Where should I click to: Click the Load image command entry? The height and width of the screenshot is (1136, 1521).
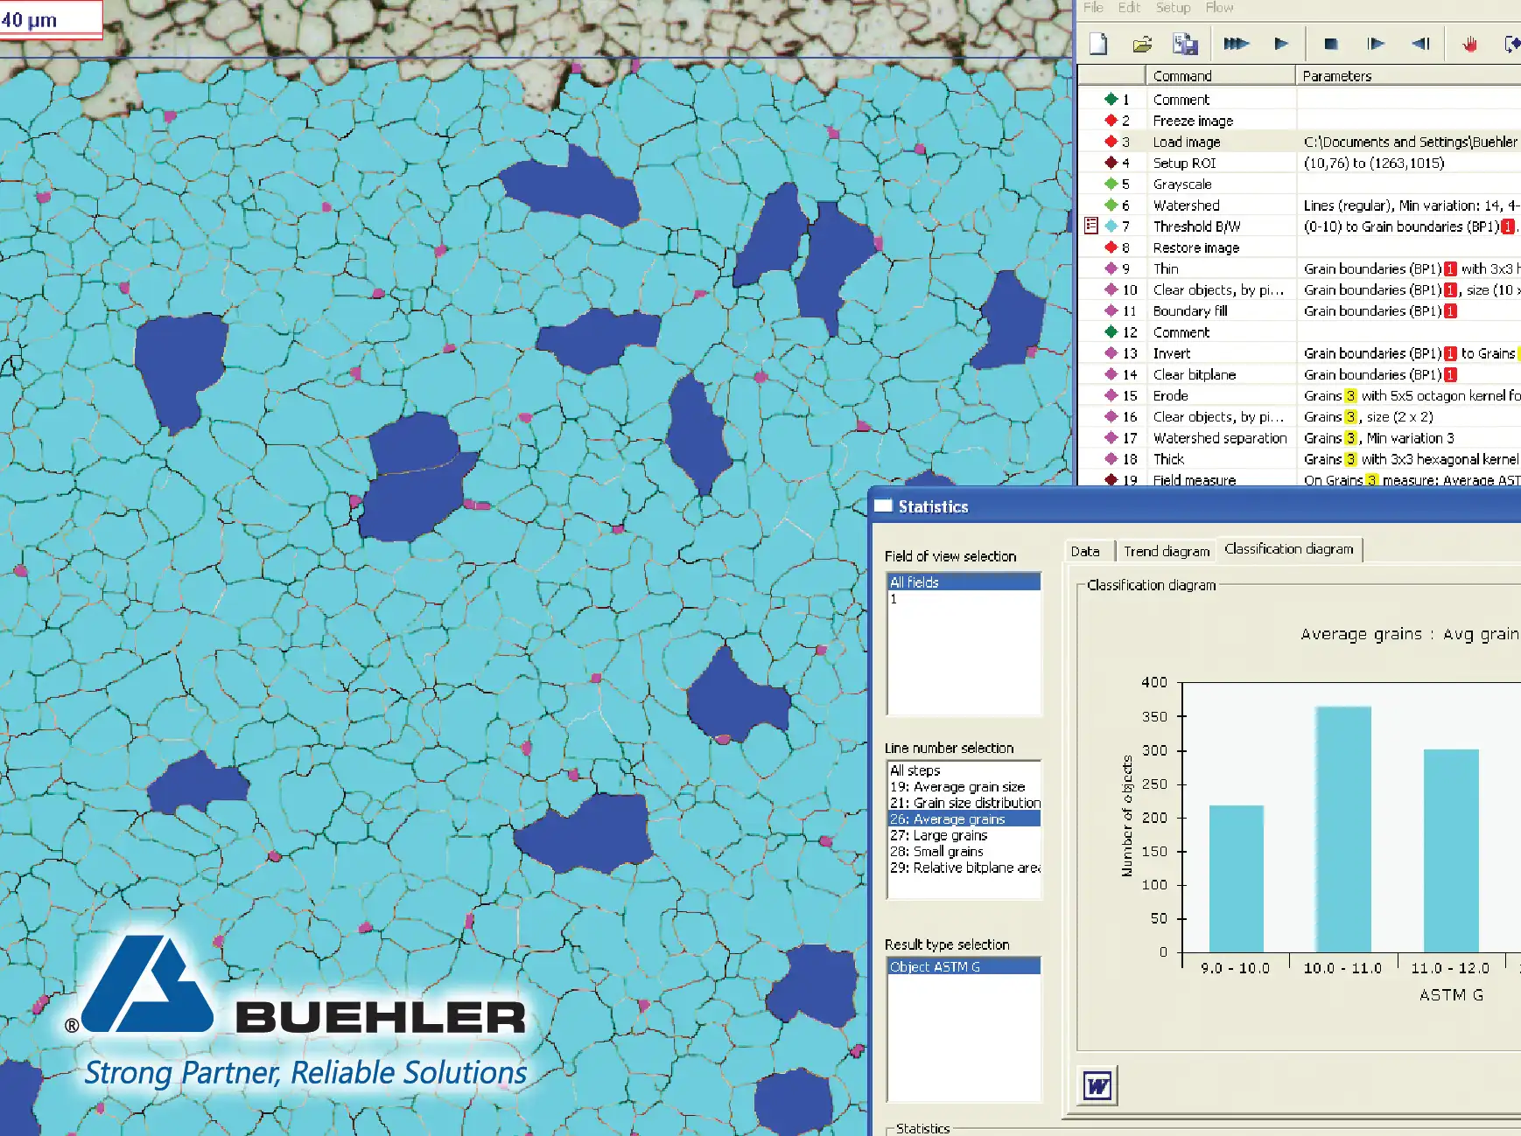point(1187,141)
